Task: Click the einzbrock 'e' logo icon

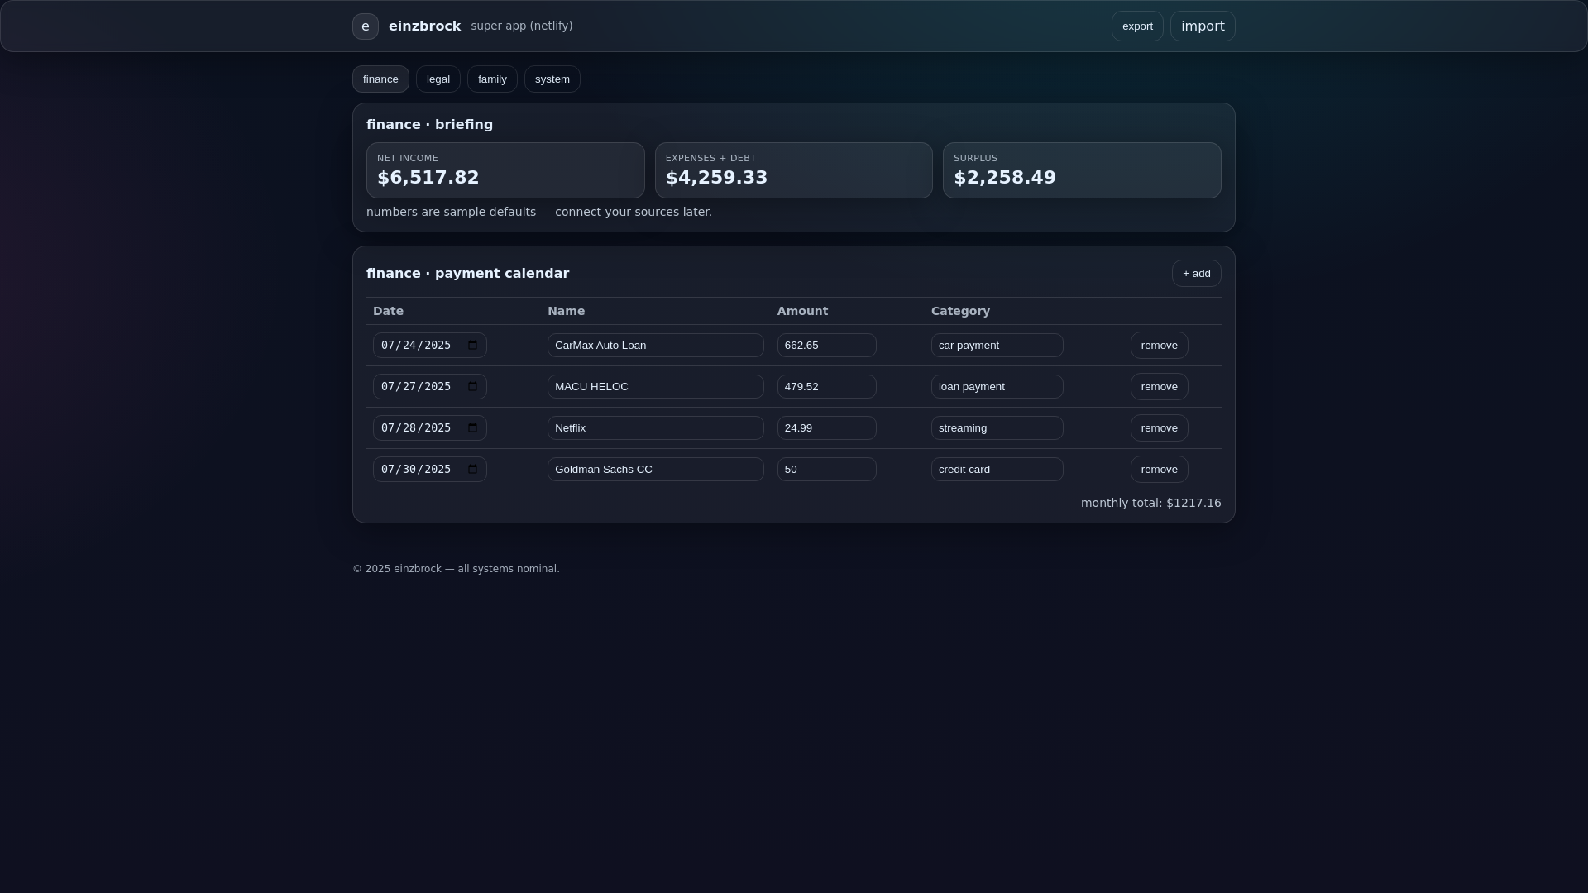Action: [x=366, y=26]
